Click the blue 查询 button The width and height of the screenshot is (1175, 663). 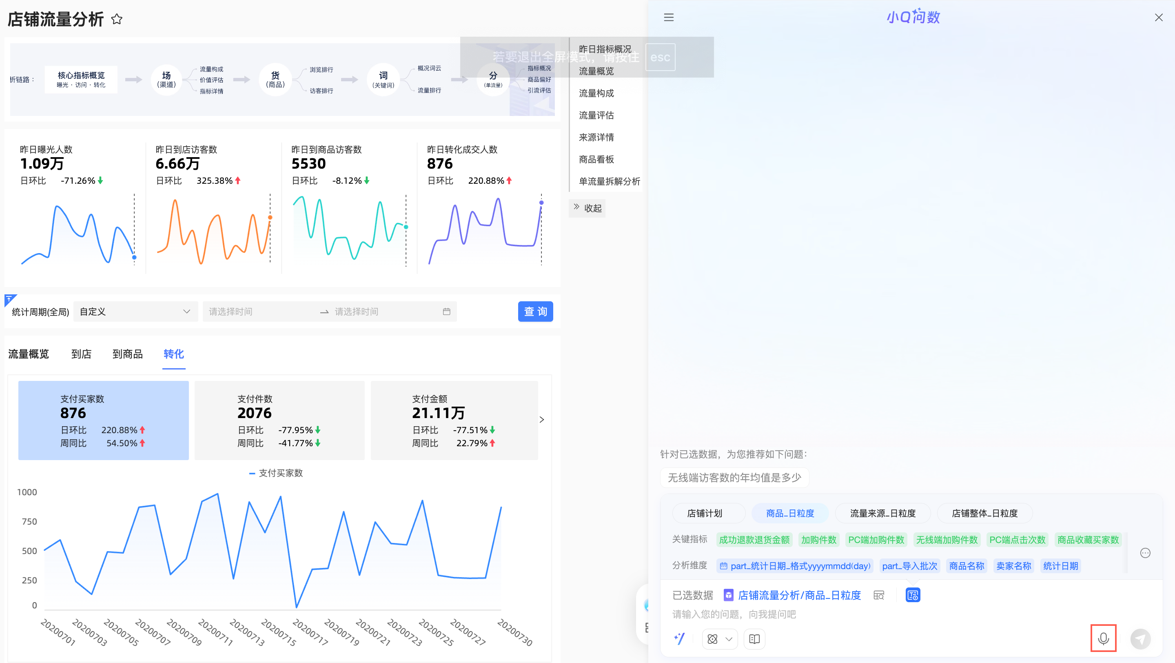(535, 311)
